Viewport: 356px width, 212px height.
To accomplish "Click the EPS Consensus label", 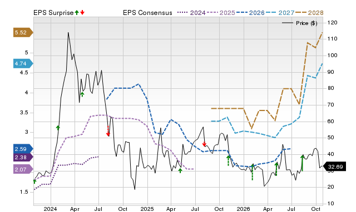I will (147, 13).
